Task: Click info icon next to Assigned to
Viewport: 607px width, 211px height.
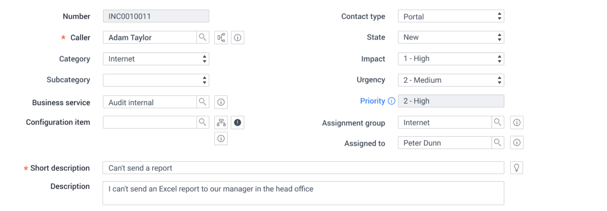Action: (517, 142)
